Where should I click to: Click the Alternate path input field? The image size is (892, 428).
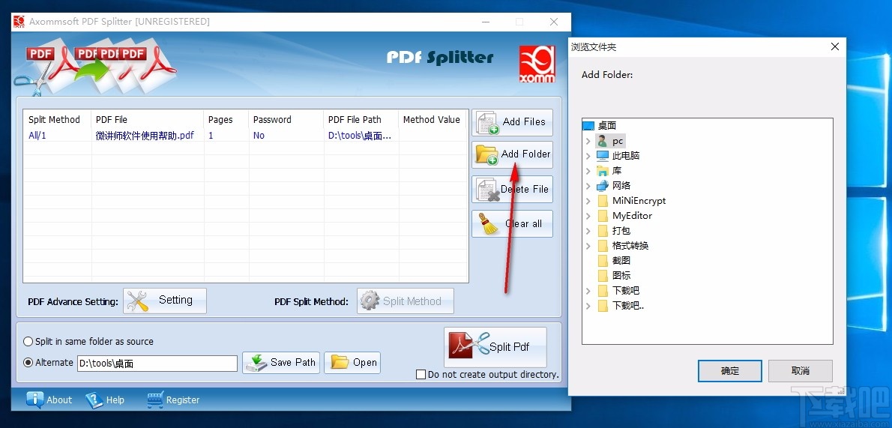[x=157, y=364]
